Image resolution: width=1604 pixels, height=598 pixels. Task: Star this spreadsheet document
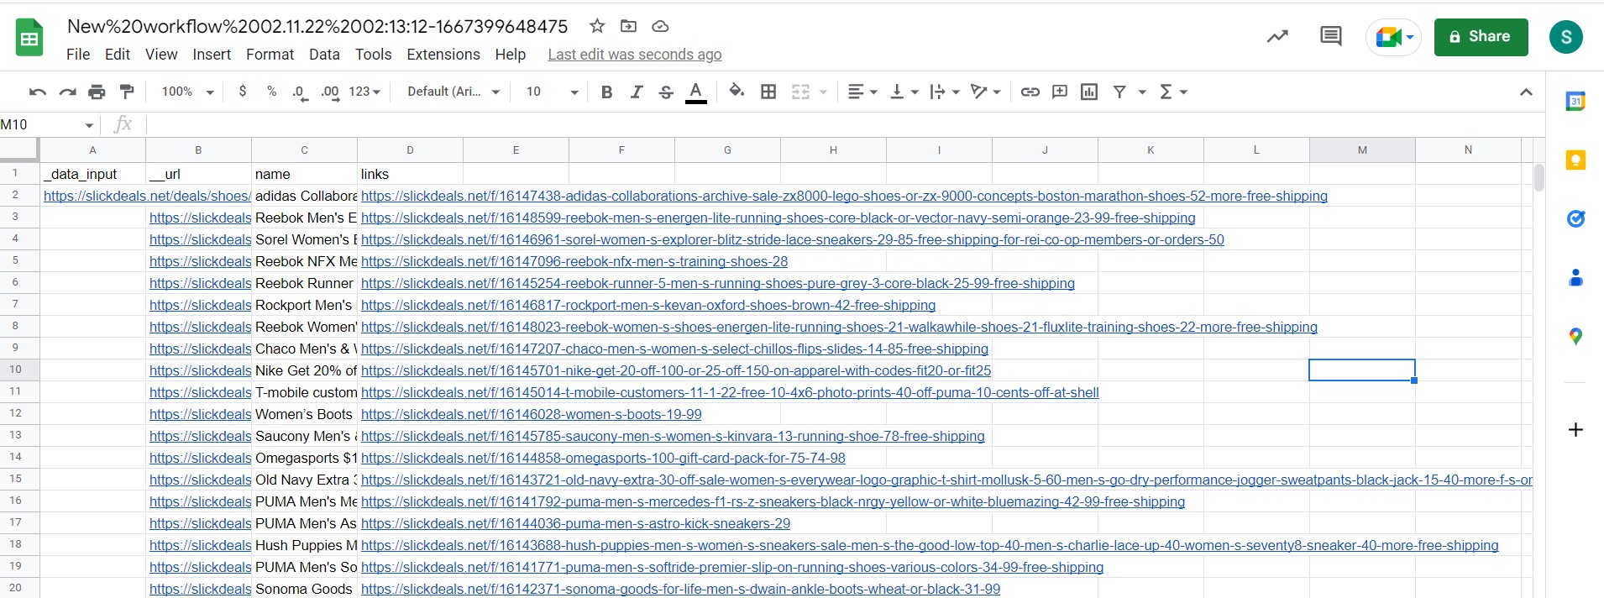click(597, 26)
